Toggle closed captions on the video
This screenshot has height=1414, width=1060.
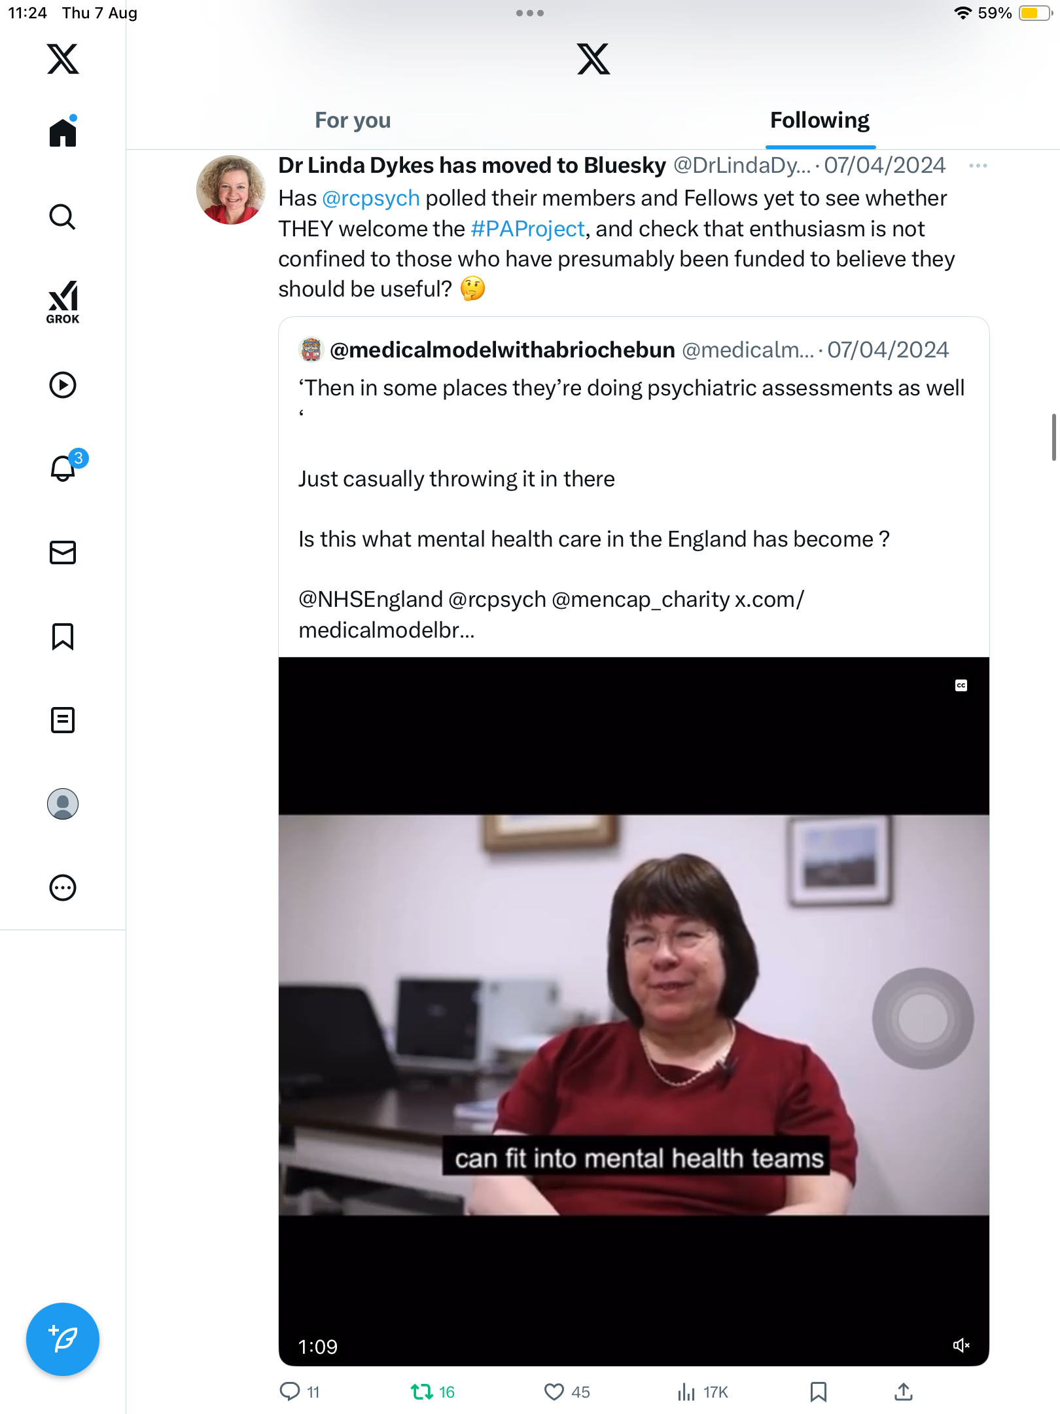click(x=961, y=685)
